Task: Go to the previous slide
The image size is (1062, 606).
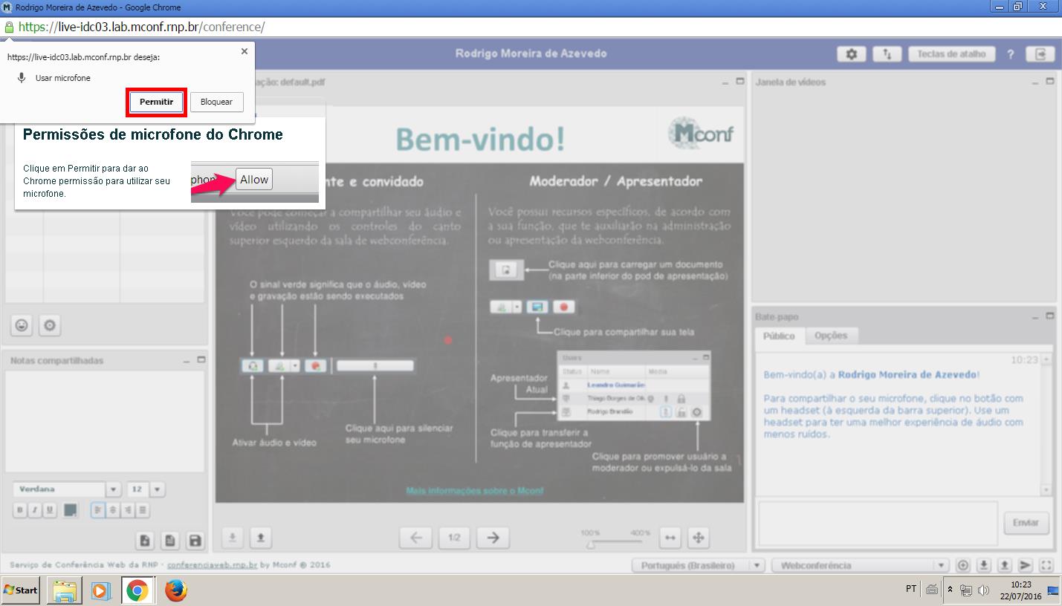Action: click(416, 538)
